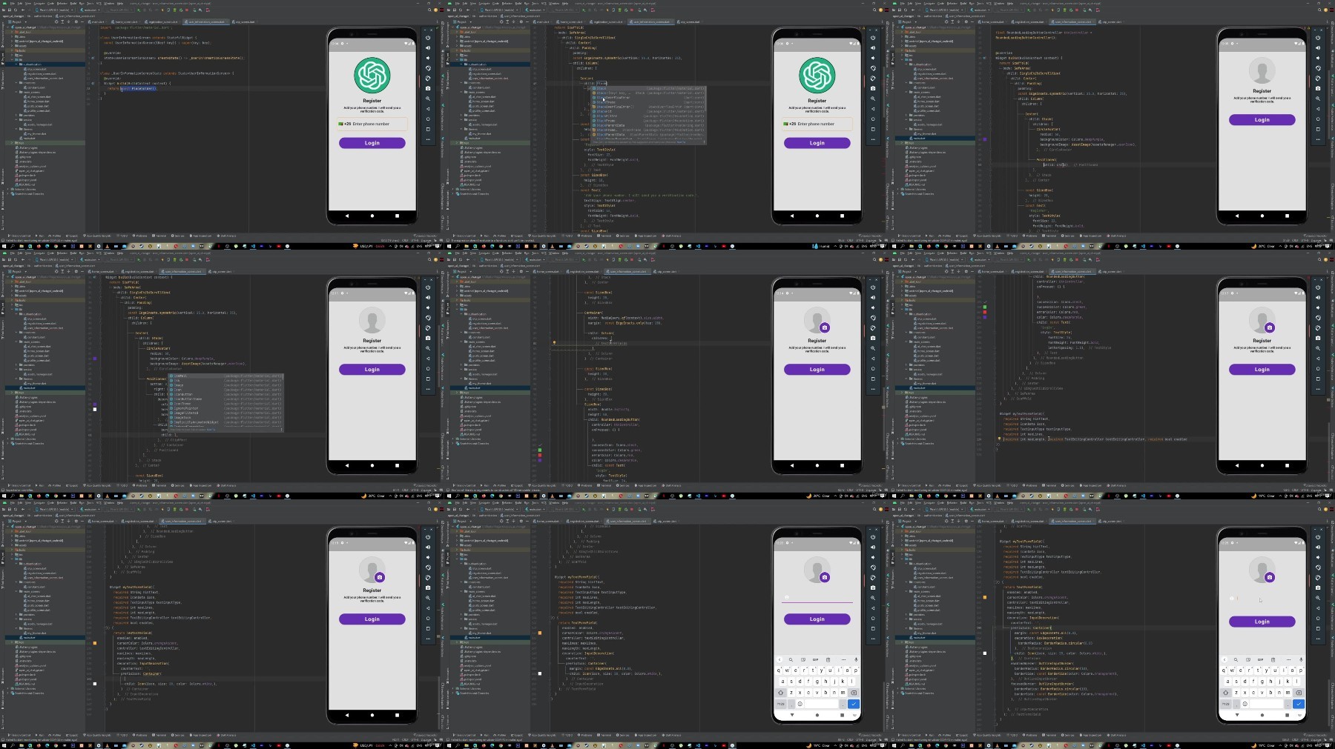Collapse the authentication folder in top-left screenshot's tree
Screen dimensions: 1335x749
point(16,64)
